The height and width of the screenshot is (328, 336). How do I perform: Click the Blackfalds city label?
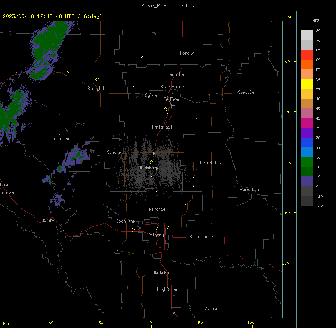click(x=172, y=87)
